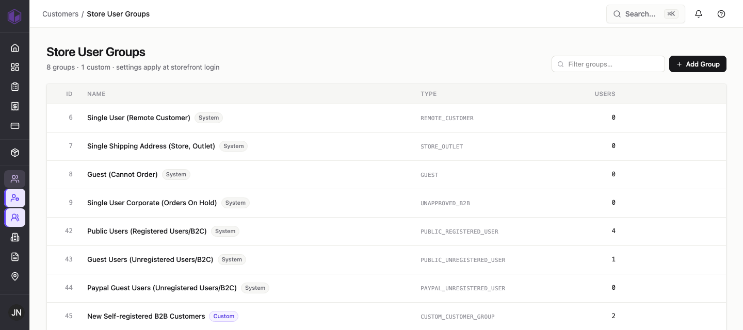
Task: Click the REMOTE_CUSTOMER type cell
Action: [447, 118]
